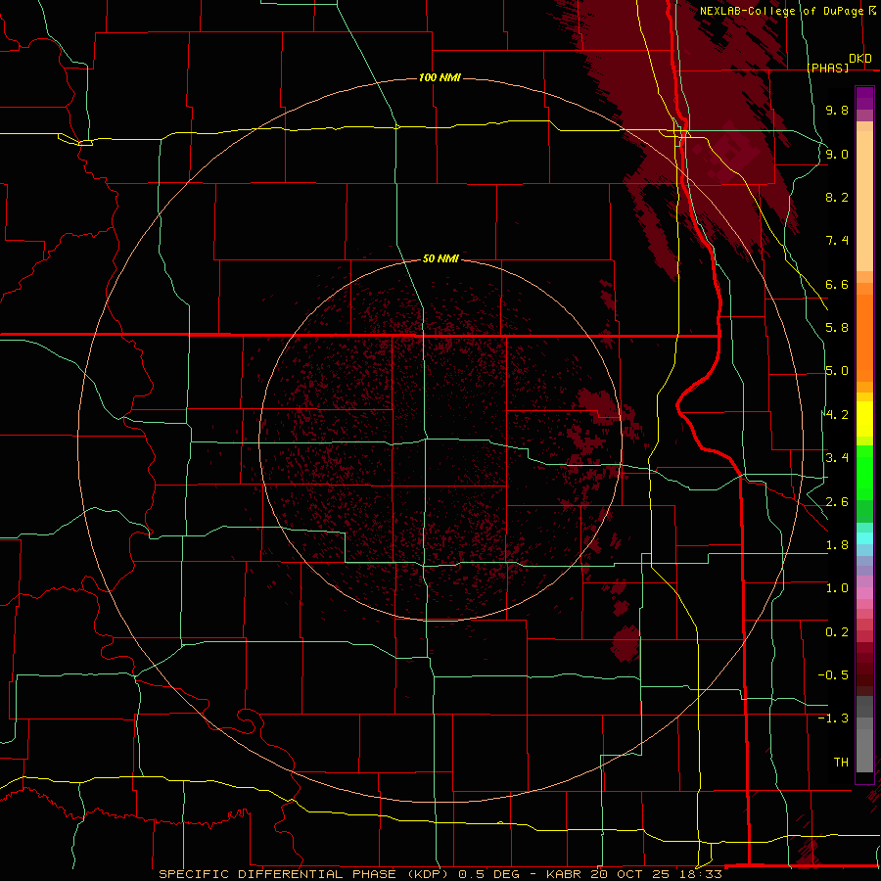This screenshot has width=881, height=881.
Task: Click the 1.0 scale value
Action: (x=837, y=588)
